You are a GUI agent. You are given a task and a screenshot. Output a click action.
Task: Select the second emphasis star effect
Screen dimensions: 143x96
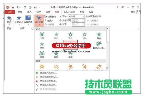(x=56, y=67)
